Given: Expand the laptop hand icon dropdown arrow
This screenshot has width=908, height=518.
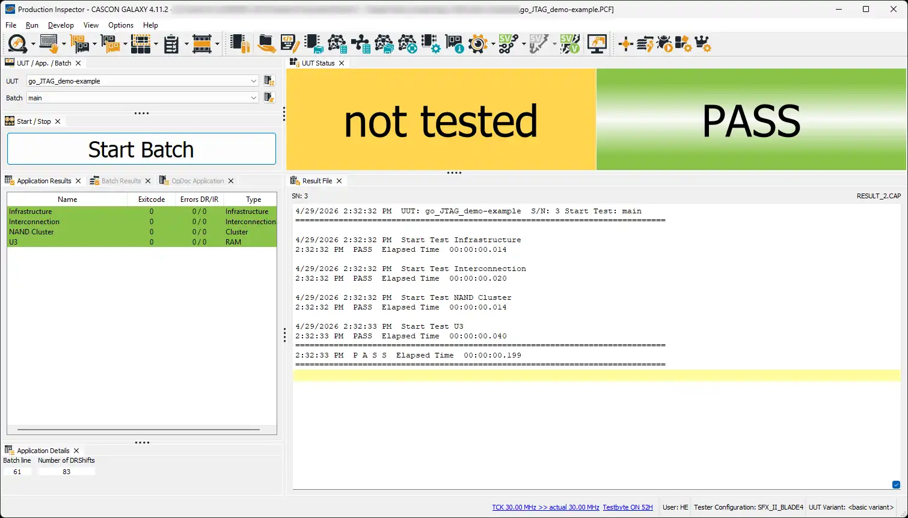Looking at the screenshot, I should click(64, 44).
